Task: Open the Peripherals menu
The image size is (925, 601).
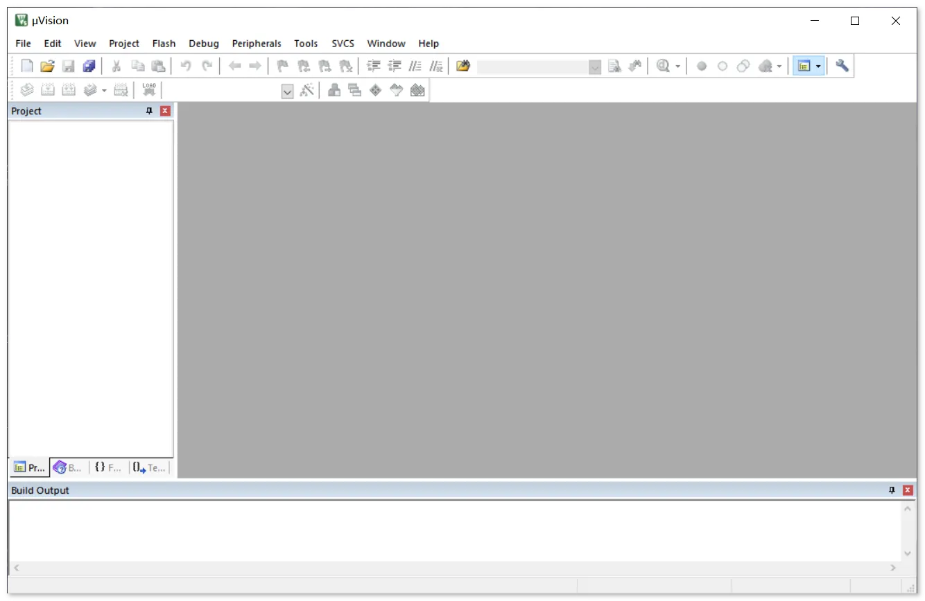Action: click(x=257, y=44)
